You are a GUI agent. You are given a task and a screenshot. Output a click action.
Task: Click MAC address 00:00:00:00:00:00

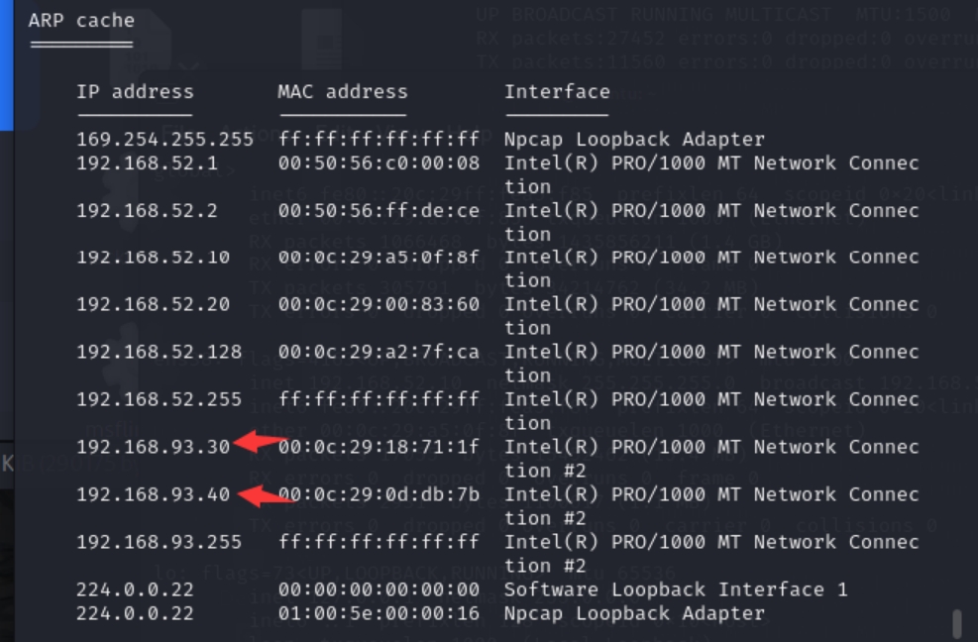(379, 589)
